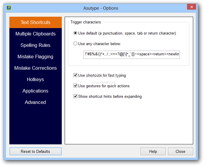Open the Advanced settings section
Screen dimensions: 204x166
[x=35, y=102]
